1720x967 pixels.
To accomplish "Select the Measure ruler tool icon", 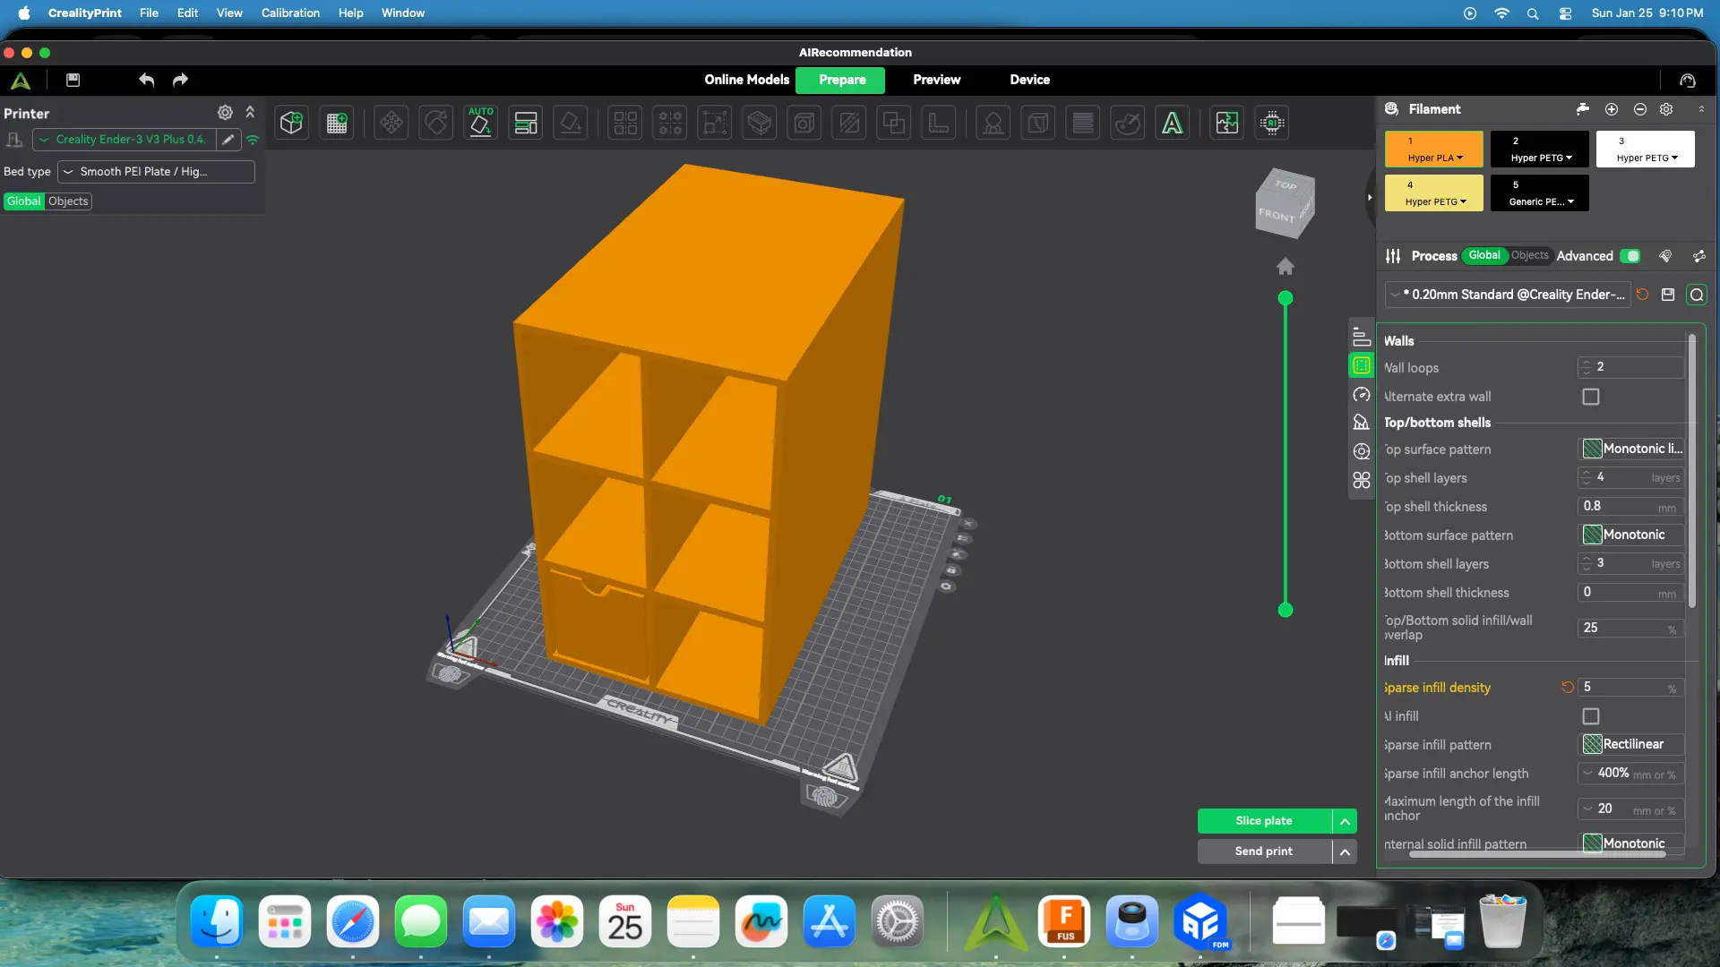I will click(939, 123).
